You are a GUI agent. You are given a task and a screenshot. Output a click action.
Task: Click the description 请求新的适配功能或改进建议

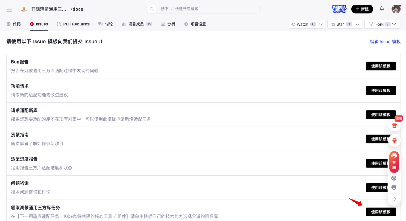tap(39, 95)
